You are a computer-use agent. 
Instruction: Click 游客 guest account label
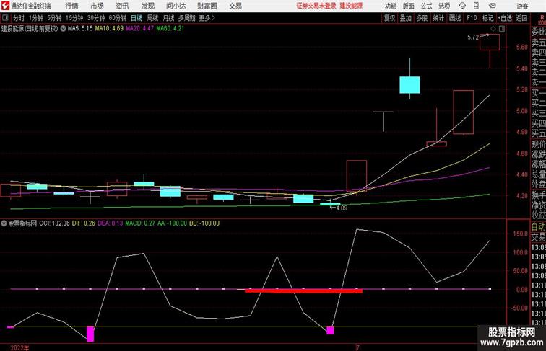pos(522,6)
